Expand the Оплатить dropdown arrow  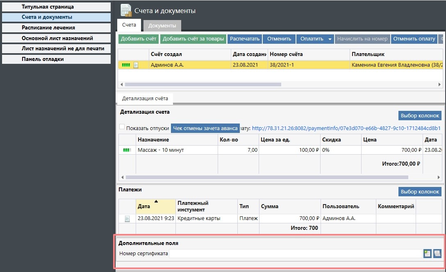329,39
